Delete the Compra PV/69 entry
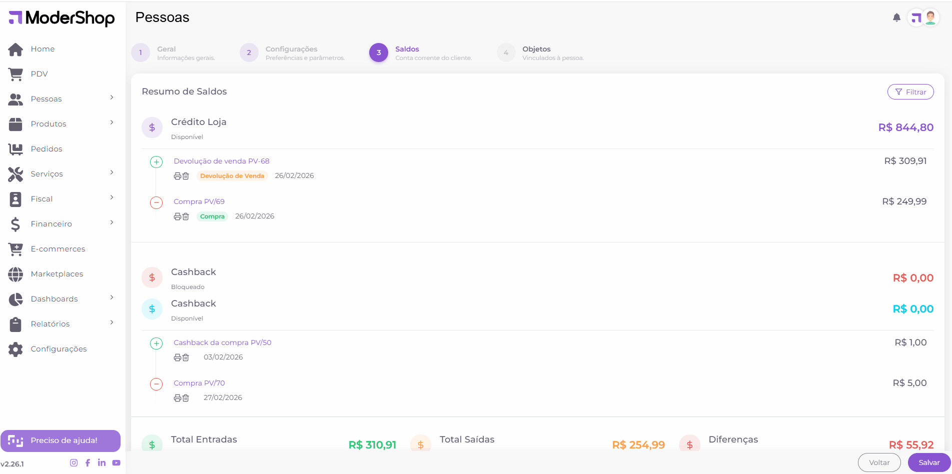952x474 pixels. 186,216
